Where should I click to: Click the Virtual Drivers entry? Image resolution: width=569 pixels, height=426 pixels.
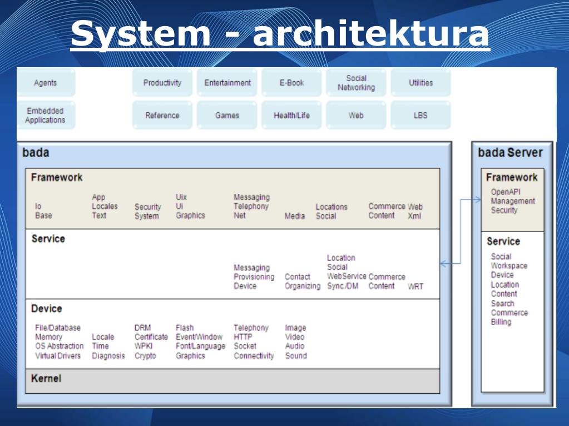point(58,355)
